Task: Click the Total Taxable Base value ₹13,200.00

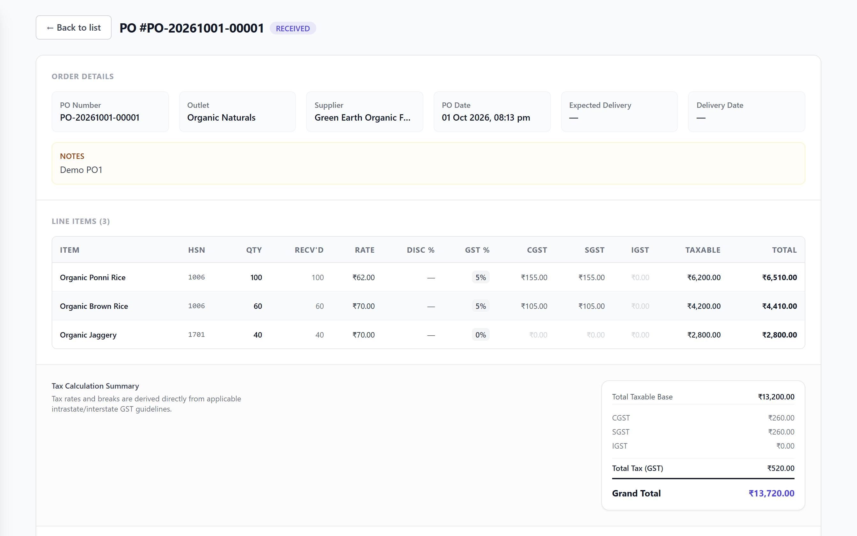Action: click(x=776, y=397)
